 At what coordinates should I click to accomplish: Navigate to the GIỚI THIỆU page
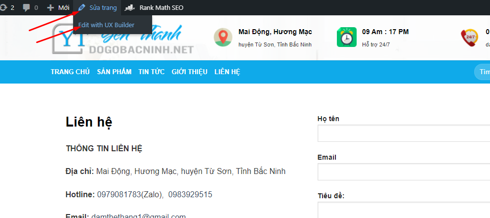point(189,72)
